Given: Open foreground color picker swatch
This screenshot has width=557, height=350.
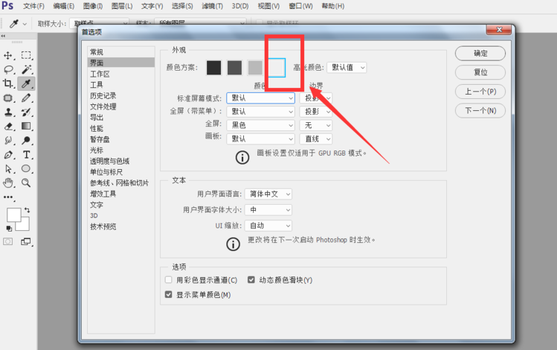Looking at the screenshot, I should point(14,215).
